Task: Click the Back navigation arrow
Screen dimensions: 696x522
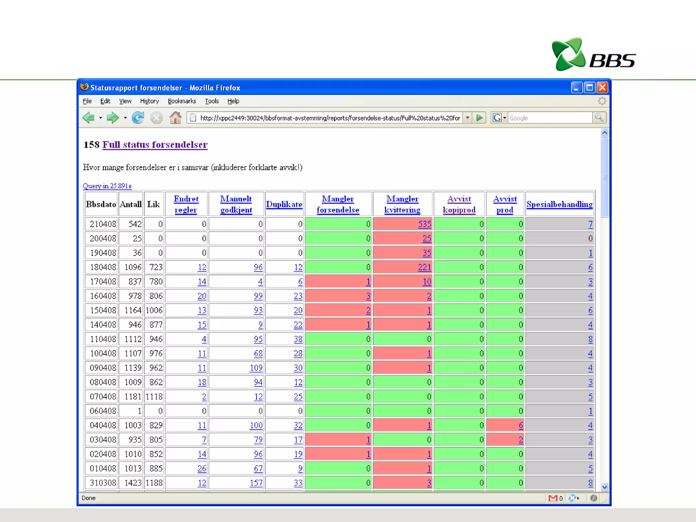Action: pos(88,118)
